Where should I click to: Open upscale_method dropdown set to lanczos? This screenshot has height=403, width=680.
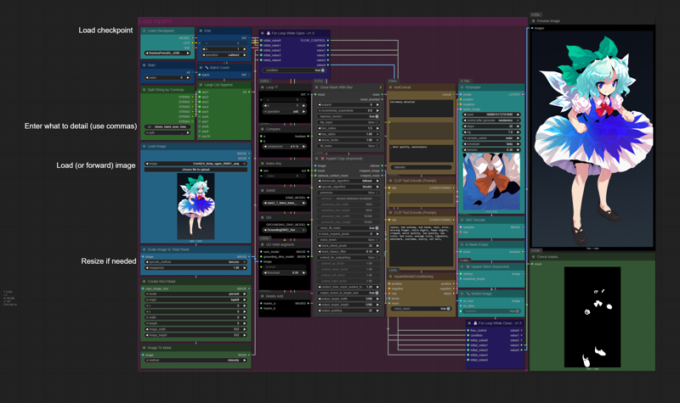[195, 262]
